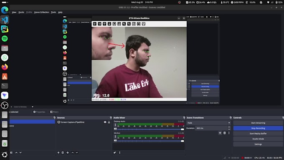Open View menu
The image size is (284, 160).
[14, 12]
